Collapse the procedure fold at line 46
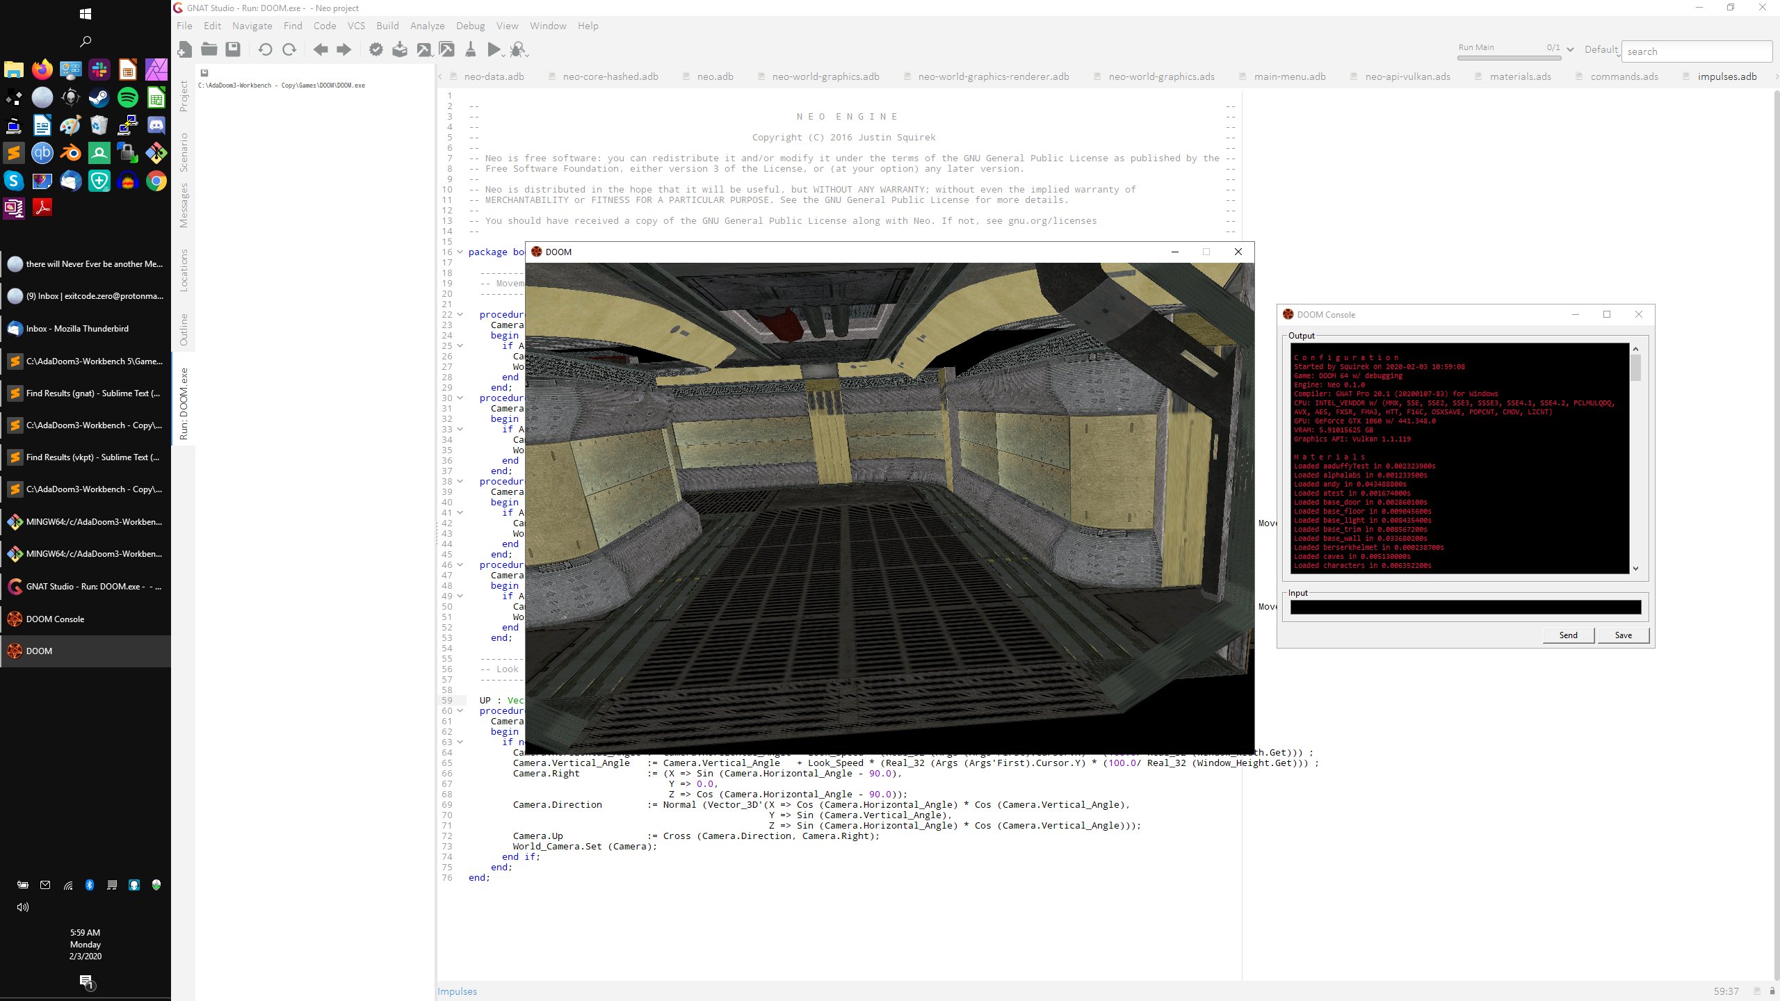 click(460, 565)
